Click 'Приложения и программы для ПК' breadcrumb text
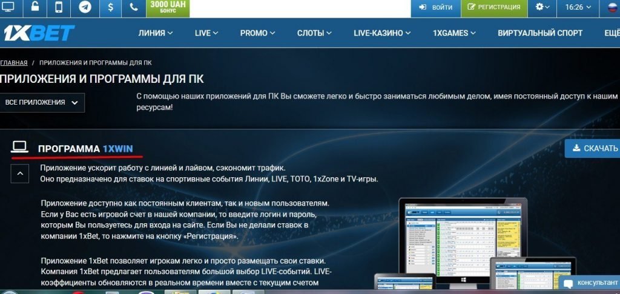Viewport: 620px width, 294px height. point(96,63)
